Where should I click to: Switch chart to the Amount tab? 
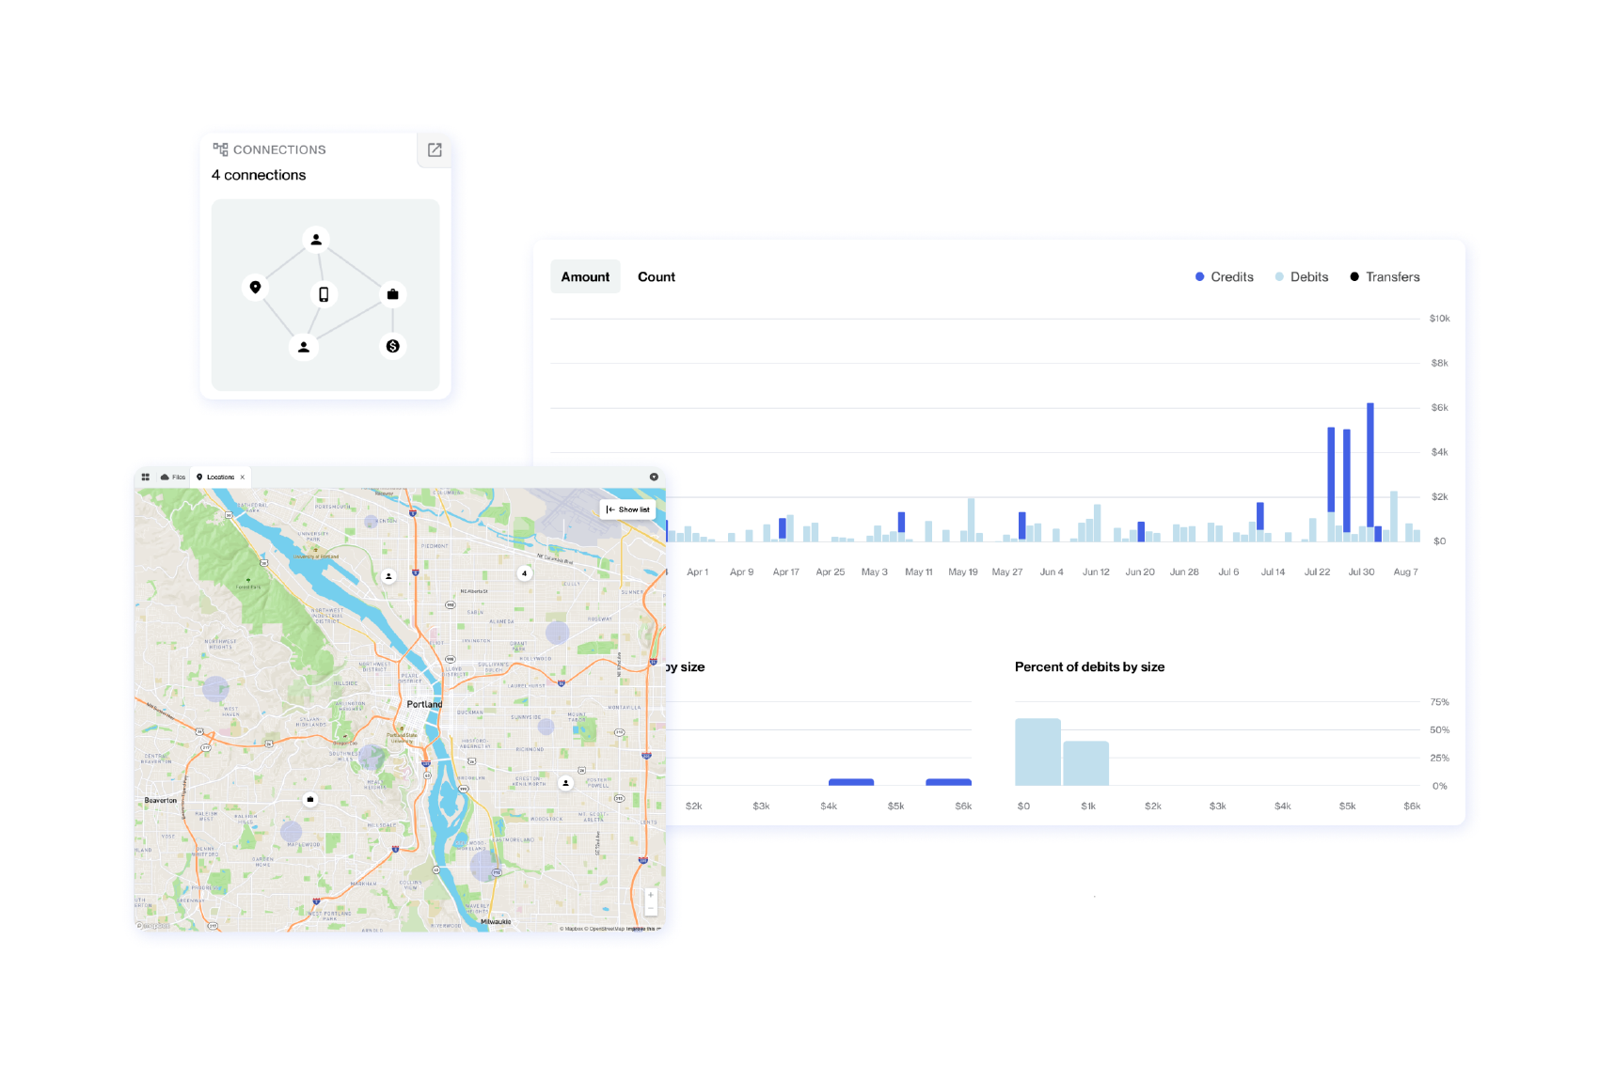[585, 276]
